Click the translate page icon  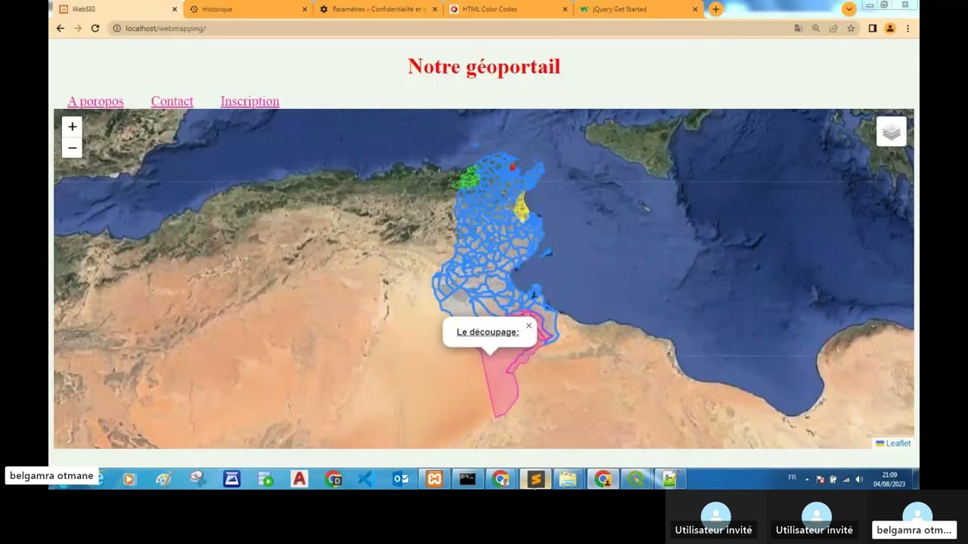(798, 28)
